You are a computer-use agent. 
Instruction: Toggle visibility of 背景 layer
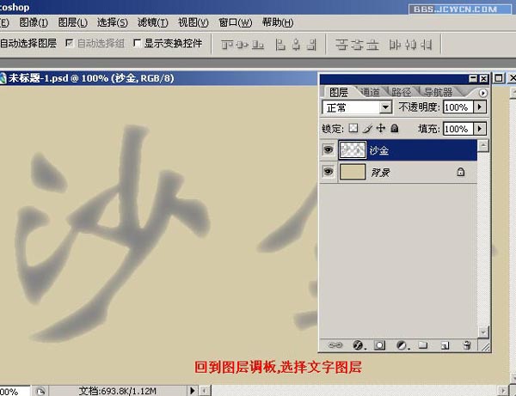point(328,172)
